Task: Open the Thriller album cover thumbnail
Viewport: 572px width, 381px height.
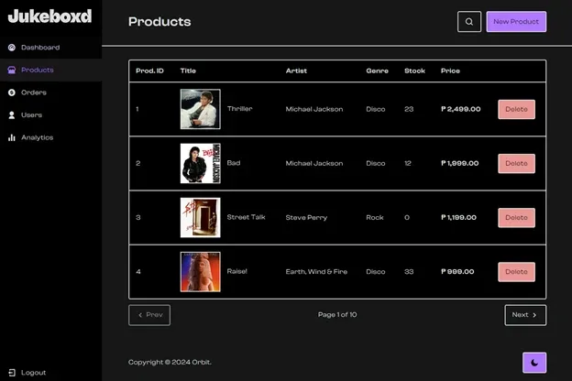Action: (200, 109)
